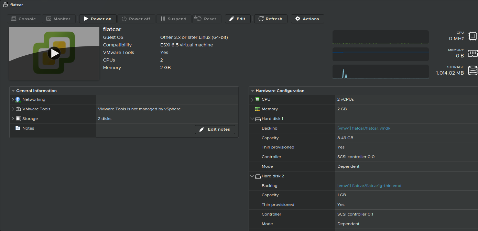478x231 pixels.
Task: Collapse the Hard disk 1 section
Action: (x=252, y=119)
